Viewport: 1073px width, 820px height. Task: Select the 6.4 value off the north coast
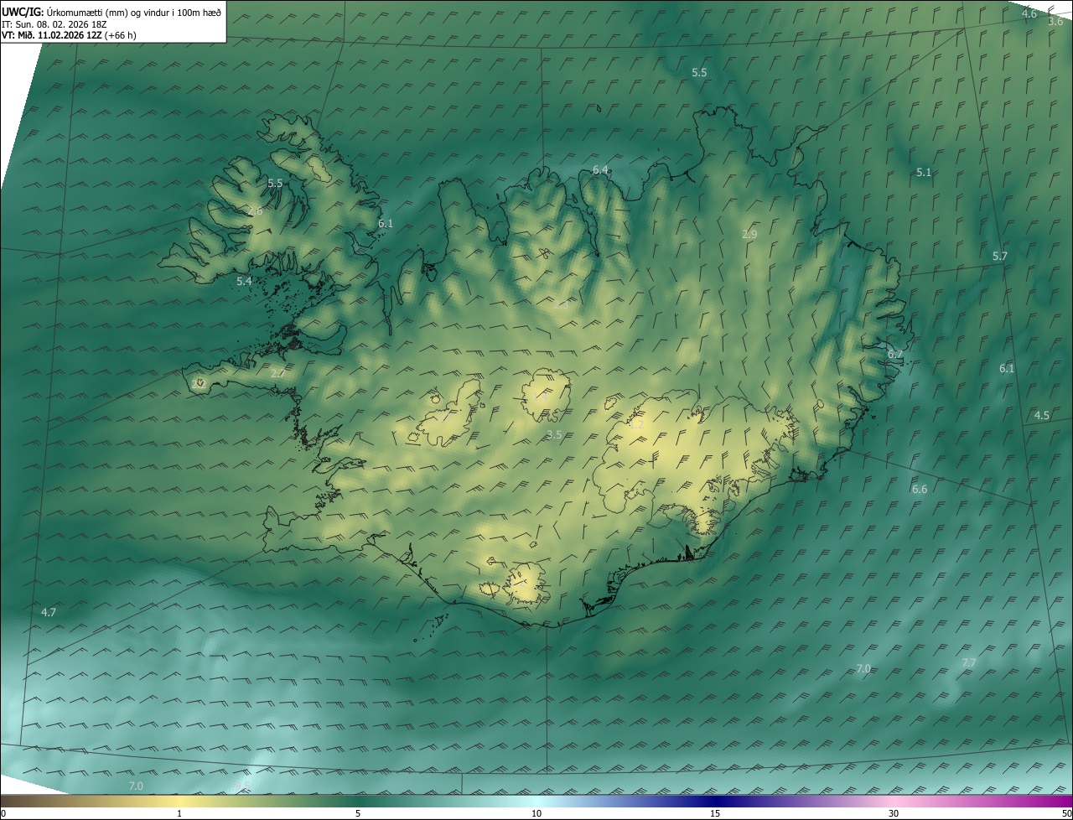pos(600,170)
